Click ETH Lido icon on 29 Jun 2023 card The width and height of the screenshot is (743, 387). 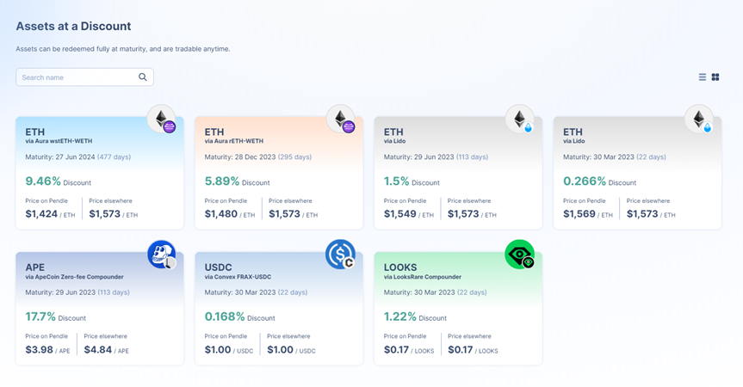click(x=520, y=119)
